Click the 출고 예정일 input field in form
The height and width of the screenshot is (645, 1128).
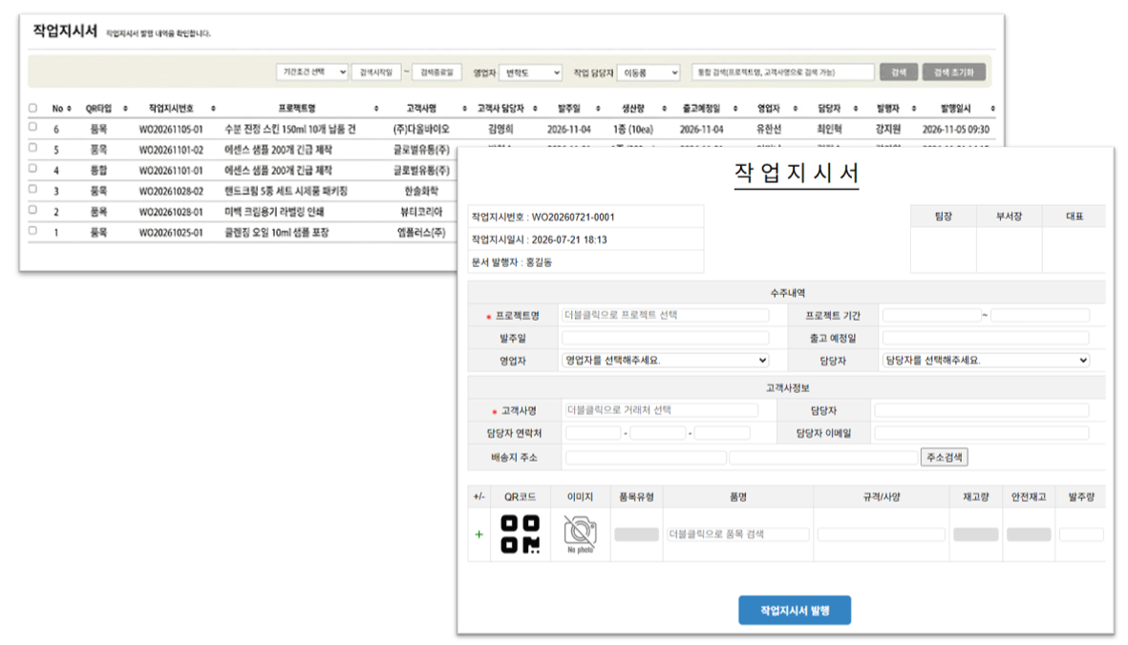point(986,338)
